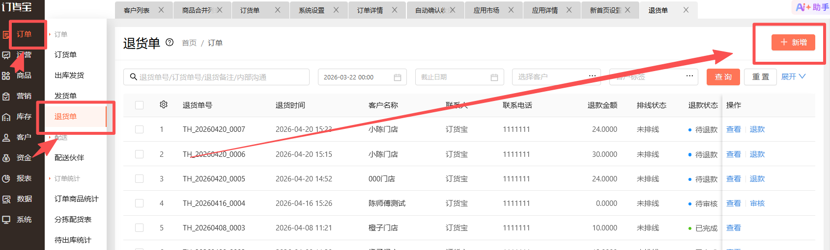
Task: Open the table column settings gear
Action: tap(164, 104)
